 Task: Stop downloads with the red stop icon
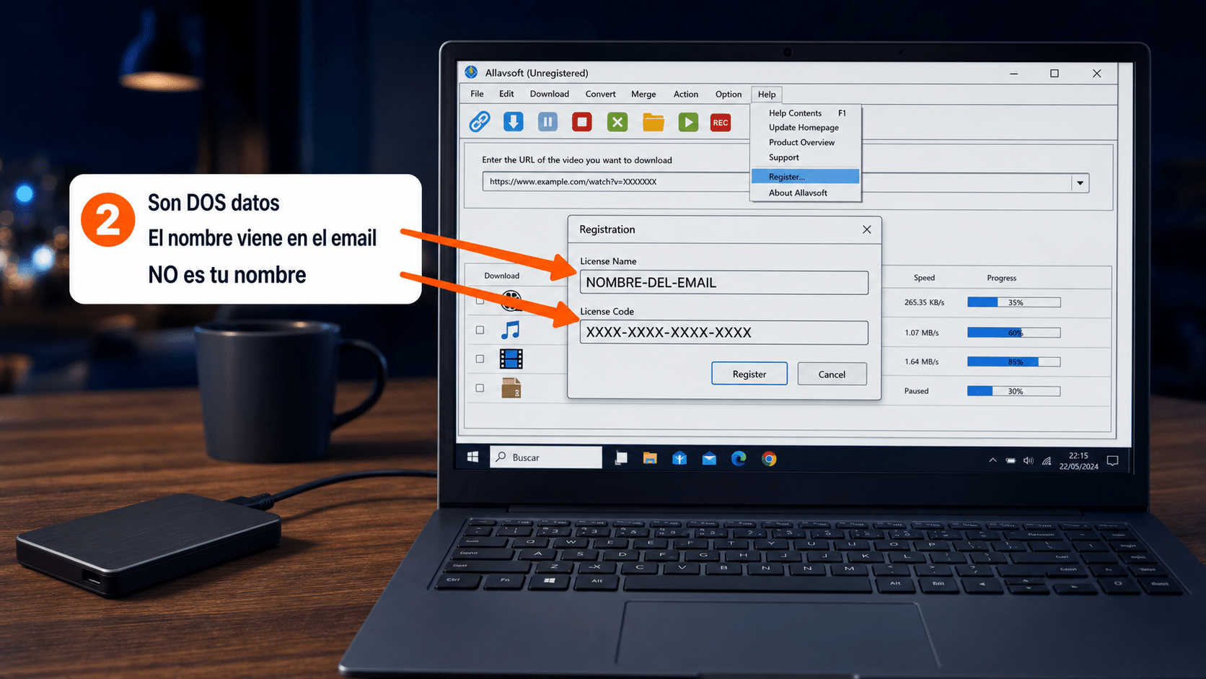582,122
